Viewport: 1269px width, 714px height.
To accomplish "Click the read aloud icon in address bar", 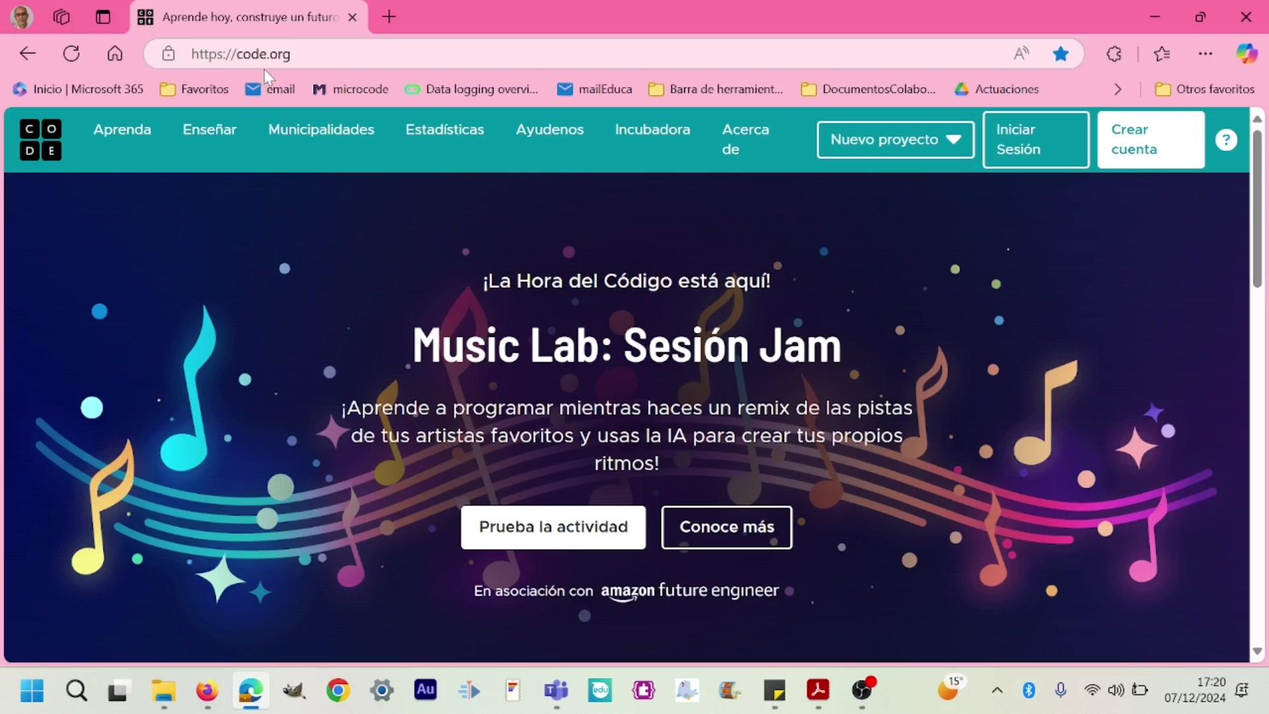I will coord(1021,54).
